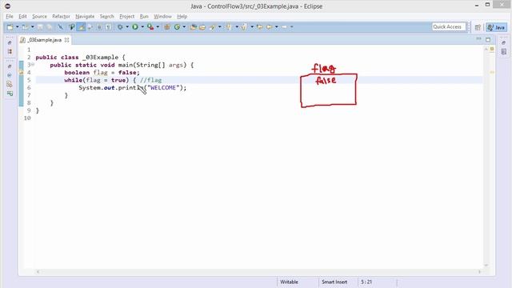Image resolution: width=512 pixels, height=288 pixels.
Task: Click the Writable status bar entry
Action: (289, 282)
